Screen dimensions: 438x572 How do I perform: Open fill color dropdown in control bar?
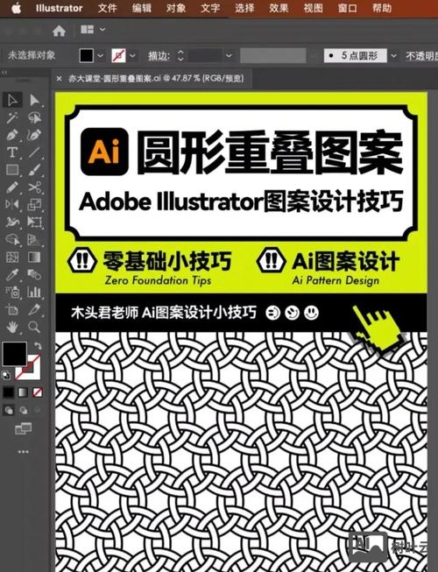pyautogui.click(x=100, y=56)
